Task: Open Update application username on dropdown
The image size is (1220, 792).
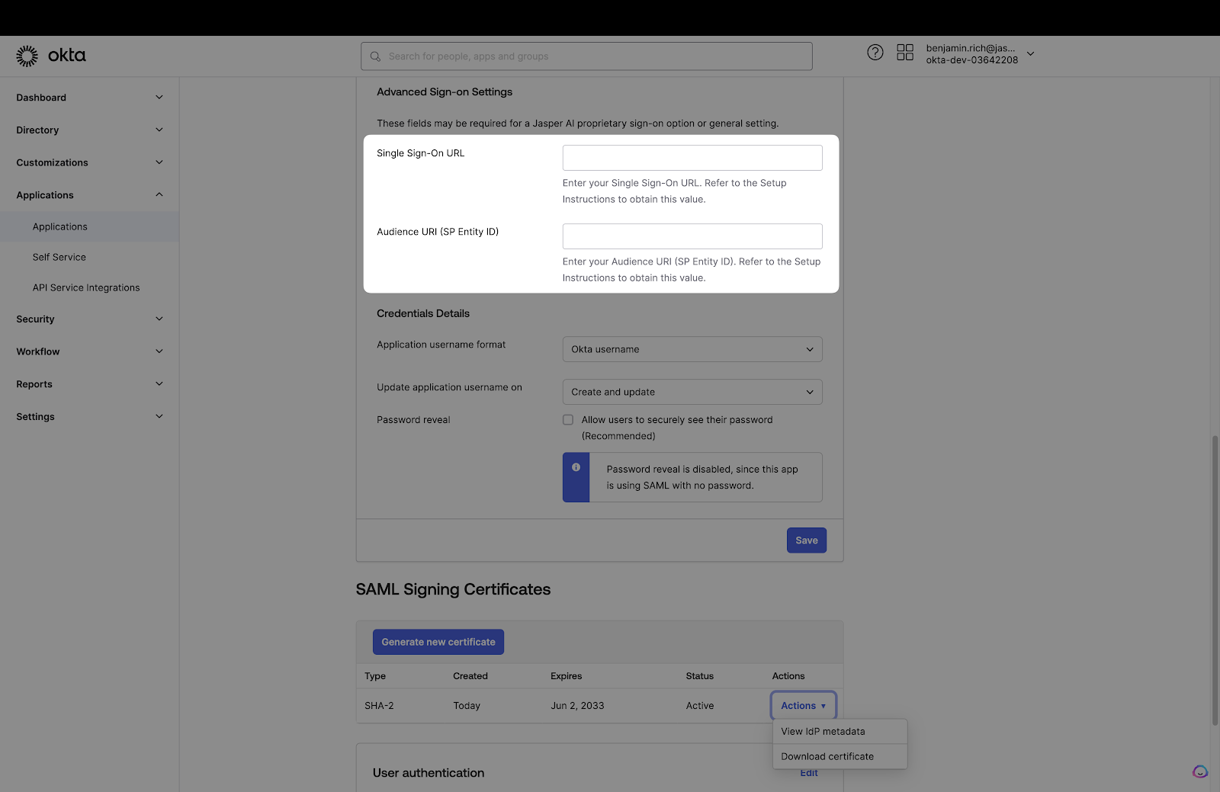Action: (692, 392)
